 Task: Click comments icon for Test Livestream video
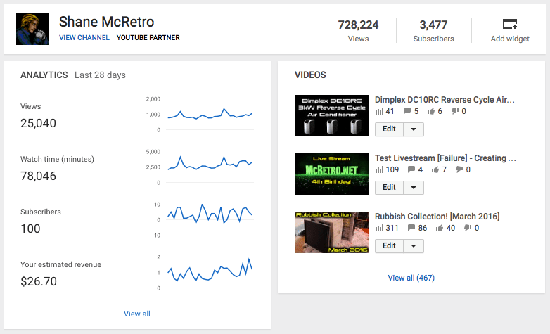(x=411, y=169)
